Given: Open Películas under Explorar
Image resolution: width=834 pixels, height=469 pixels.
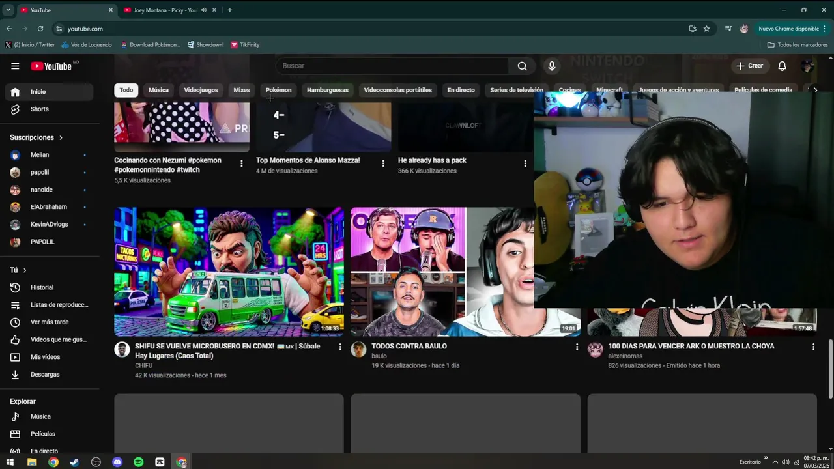Looking at the screenshot, I should (49, 434).
